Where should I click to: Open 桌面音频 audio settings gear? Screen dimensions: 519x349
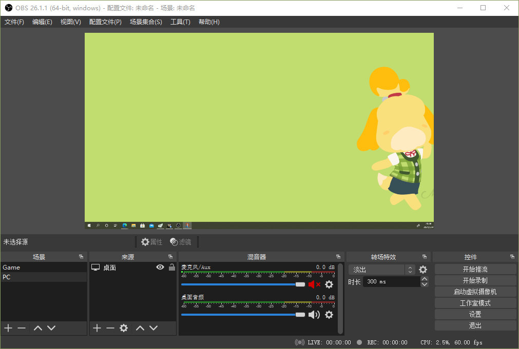[329, 315]
